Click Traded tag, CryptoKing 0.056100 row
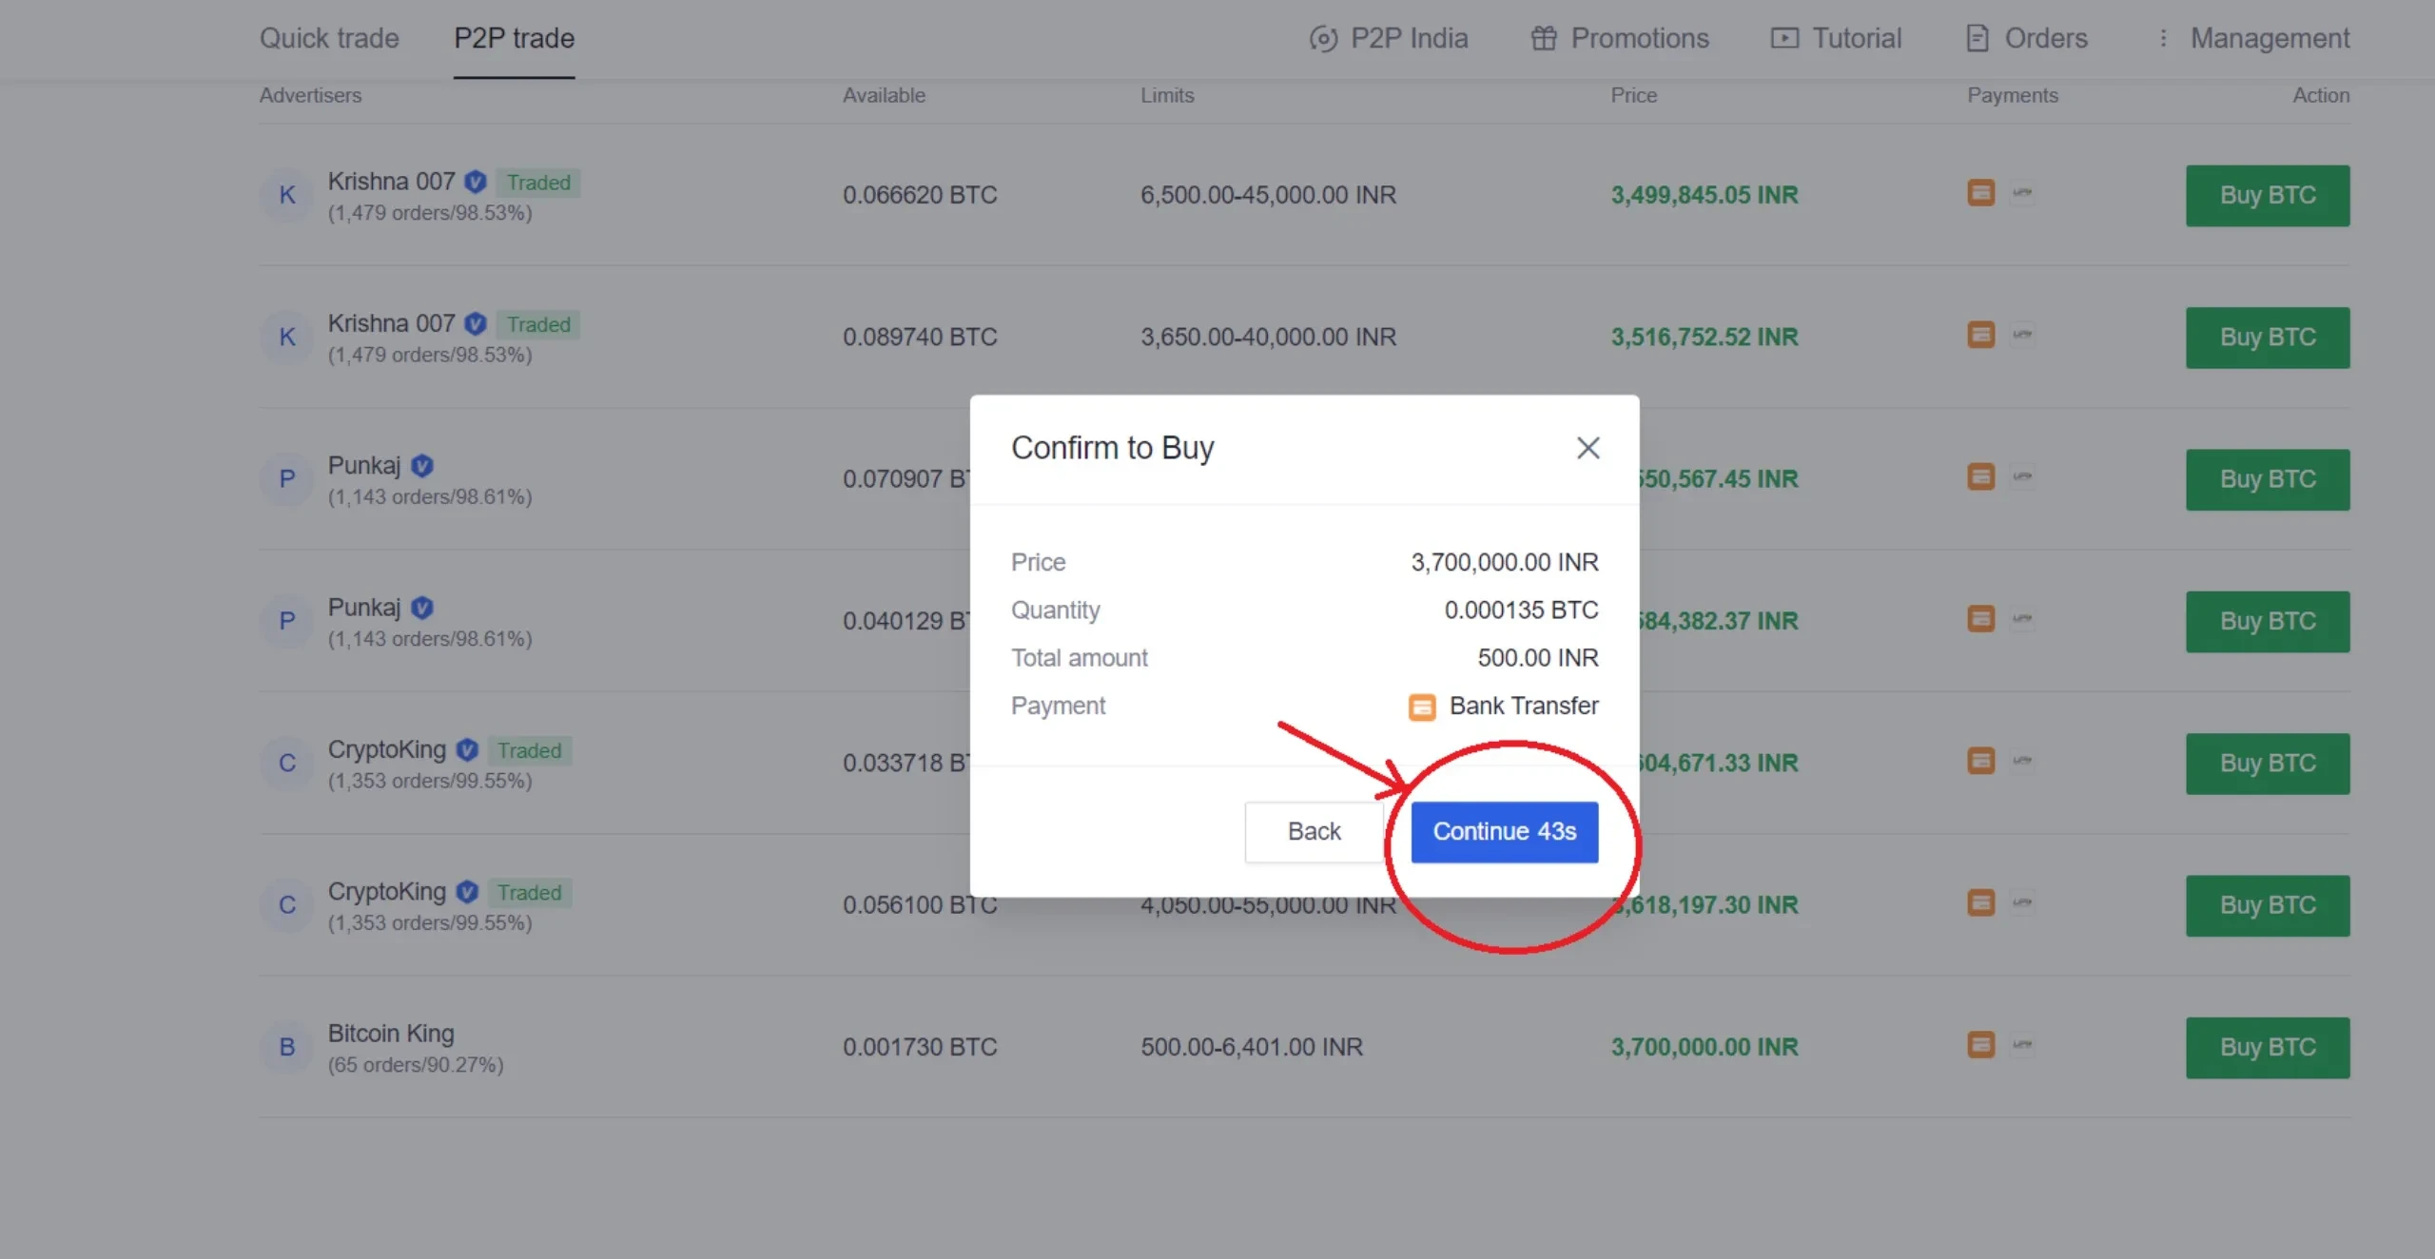Screen dimensions: 2435x1259 (x=530, y=893)
